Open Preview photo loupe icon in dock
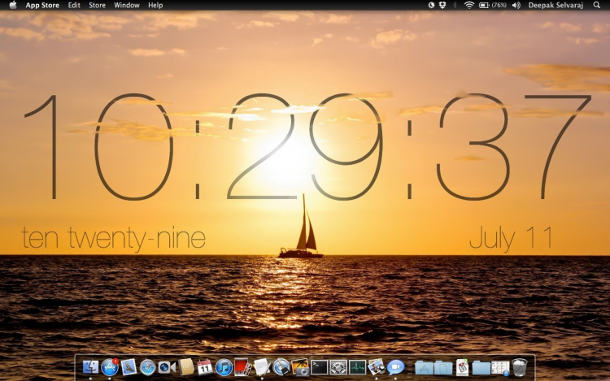 (377, 366)
